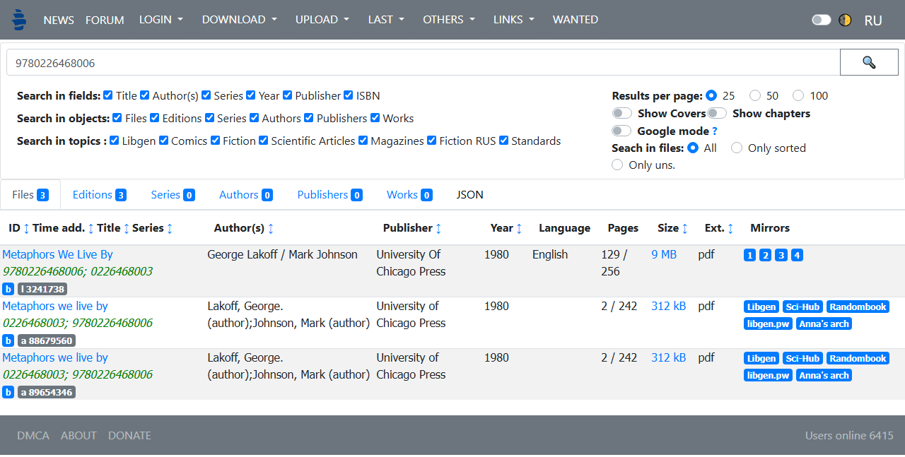Viewport: 905px width, 457px height.
Task: Open the UPLOAD dropdown menu
Action: click(x=322, y=20)
